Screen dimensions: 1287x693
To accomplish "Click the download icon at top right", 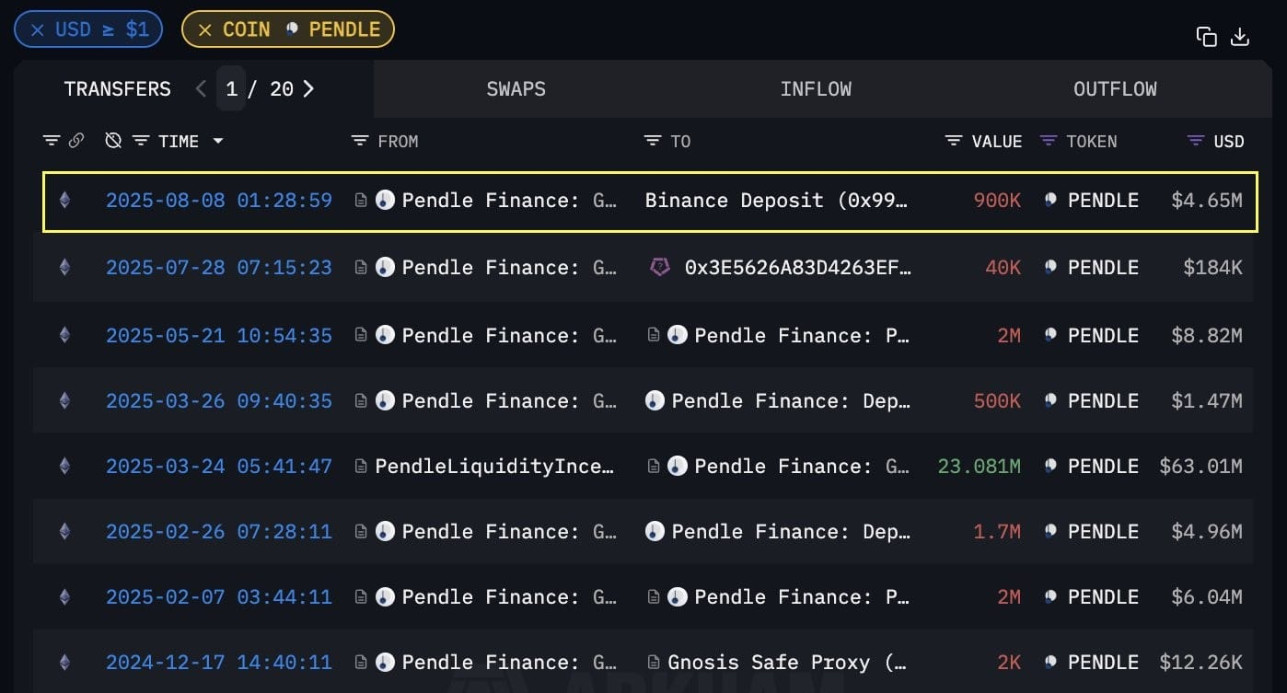I will pyautogui.click(x=1240, y=37).
